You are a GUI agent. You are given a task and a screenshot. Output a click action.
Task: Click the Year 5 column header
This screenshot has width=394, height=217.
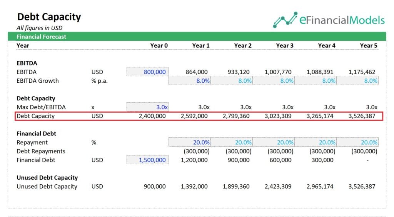(369, 45)
